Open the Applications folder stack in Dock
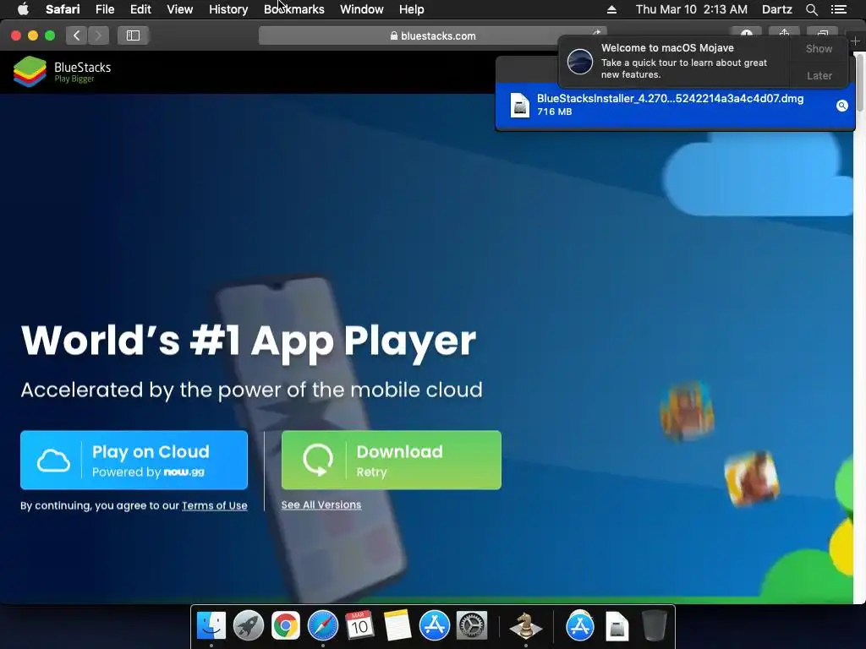Image resolution: width=866 pixels, height=649 pixels. (x=580, y=626)
